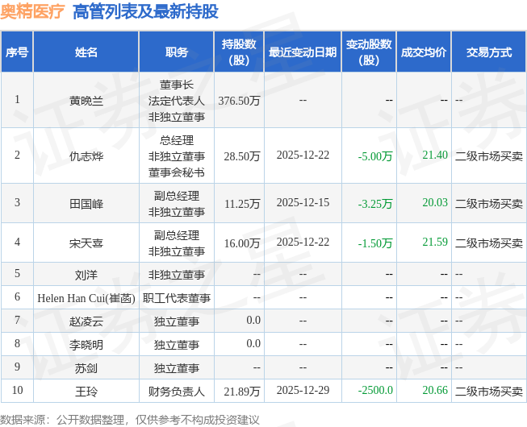
Task: Select the name 黄晓兰 in row 1
Action: point(86,101)
